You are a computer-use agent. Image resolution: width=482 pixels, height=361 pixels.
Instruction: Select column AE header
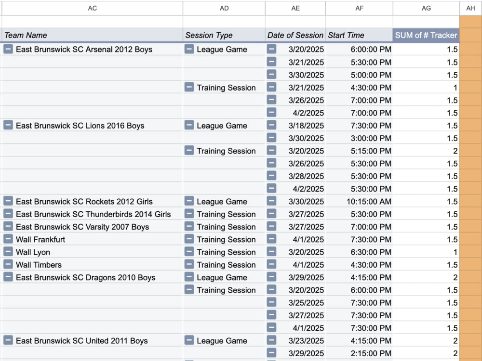pyautogui.click(x=295, y=8)
